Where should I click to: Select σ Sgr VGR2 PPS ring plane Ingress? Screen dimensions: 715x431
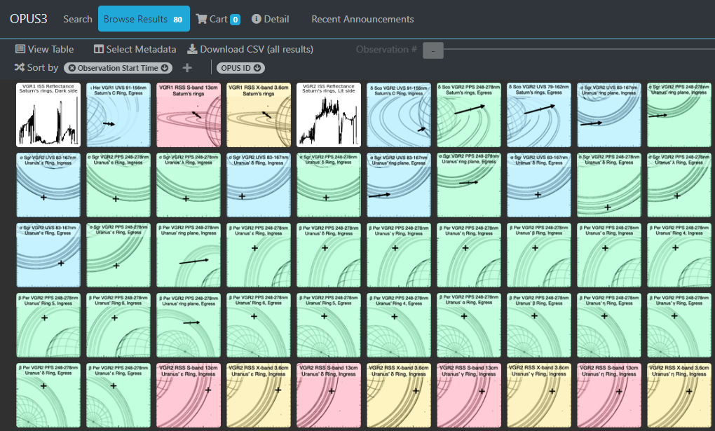tap(679, 115)
